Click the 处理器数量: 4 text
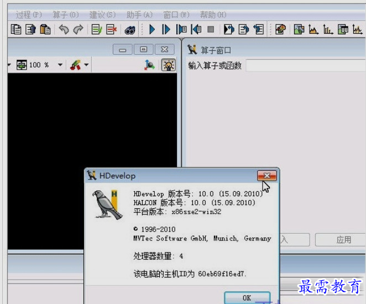This screenshot has height=304, width=366. pos(158,256)
